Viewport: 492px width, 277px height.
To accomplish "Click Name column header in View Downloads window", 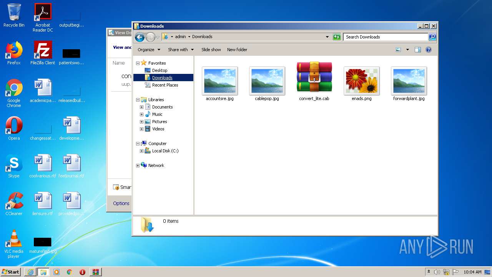I will click(118, 63).
